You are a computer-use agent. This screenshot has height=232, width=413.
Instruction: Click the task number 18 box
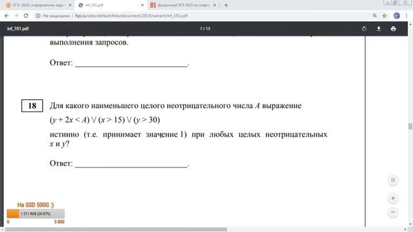coord(32,106)
